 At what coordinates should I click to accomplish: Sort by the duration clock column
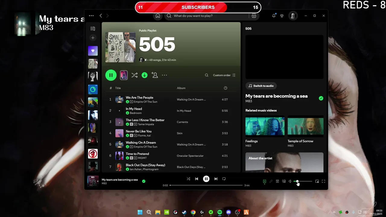pos(226,88)
